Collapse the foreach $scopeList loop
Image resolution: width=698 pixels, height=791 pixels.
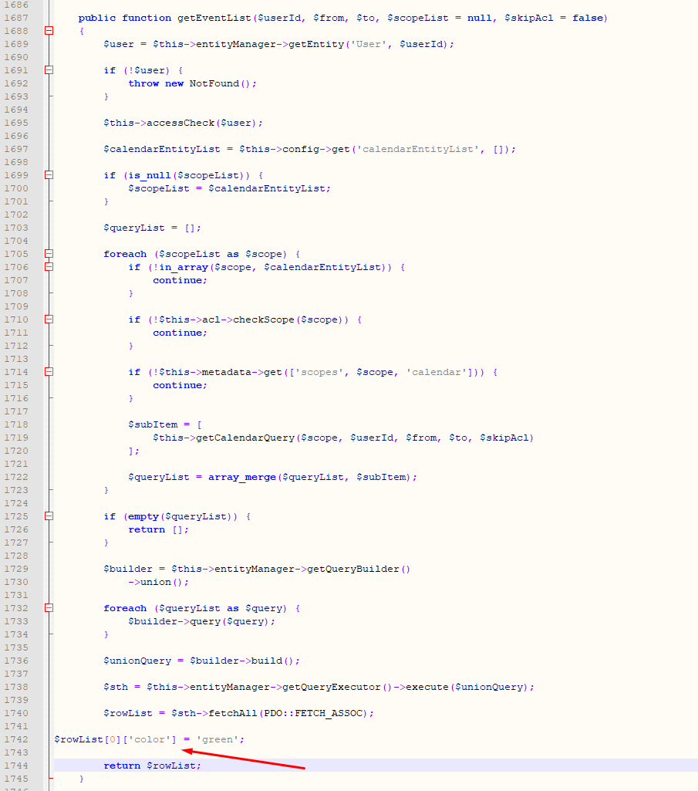pyautogui.click(x=49, y=254)
